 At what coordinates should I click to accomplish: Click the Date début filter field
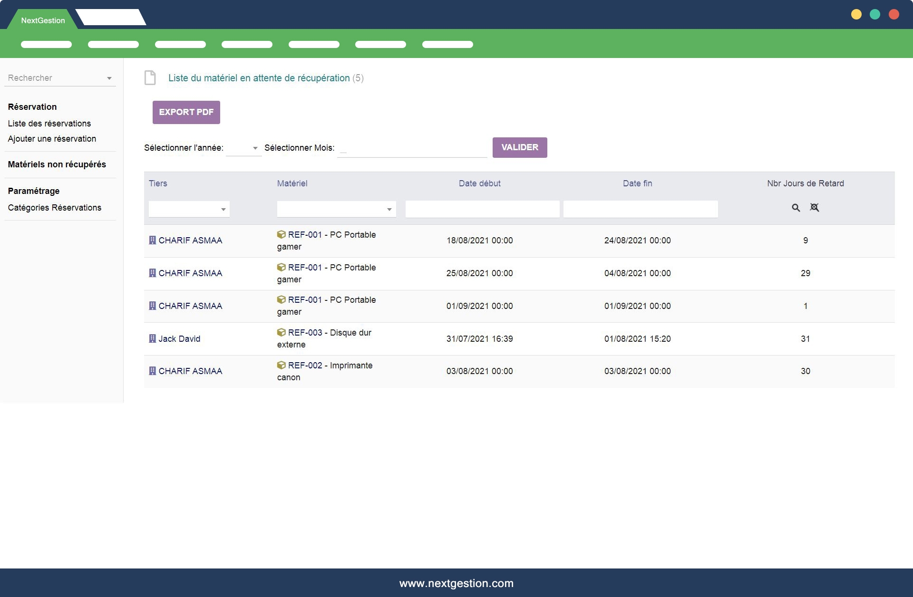482,209
